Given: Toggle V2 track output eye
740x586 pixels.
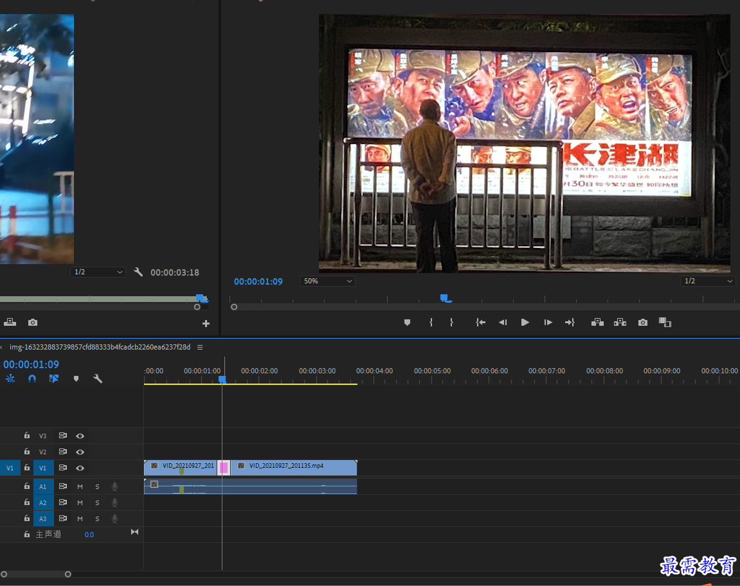Looking at the screenshot, I should (x=80, y=452).
